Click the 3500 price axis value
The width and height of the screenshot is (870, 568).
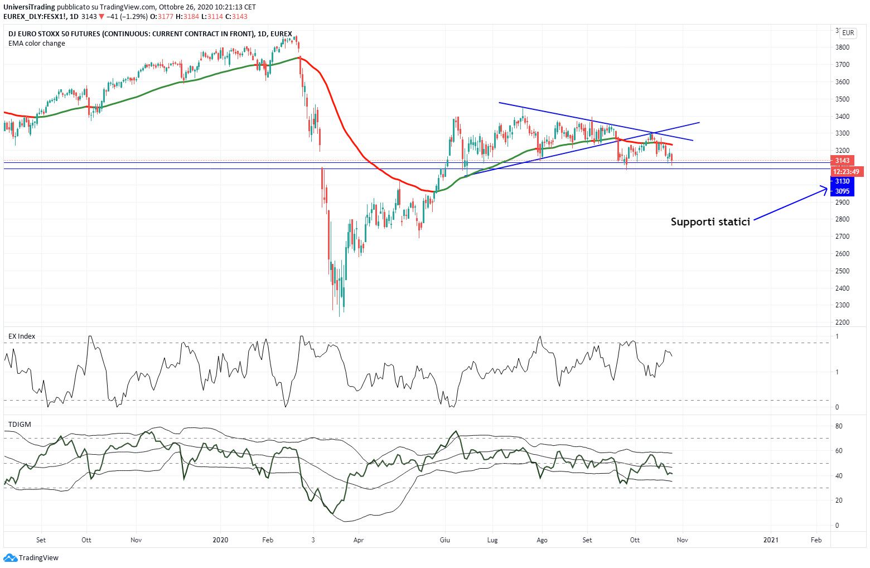(842, 99)
